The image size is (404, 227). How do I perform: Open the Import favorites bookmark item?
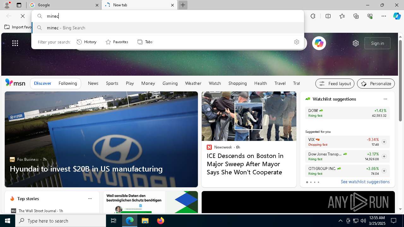coord(18,27)
